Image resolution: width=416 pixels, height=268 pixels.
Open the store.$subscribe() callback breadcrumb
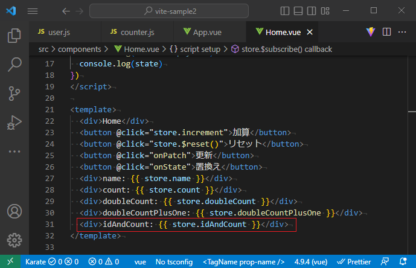(x=281, y=49)
